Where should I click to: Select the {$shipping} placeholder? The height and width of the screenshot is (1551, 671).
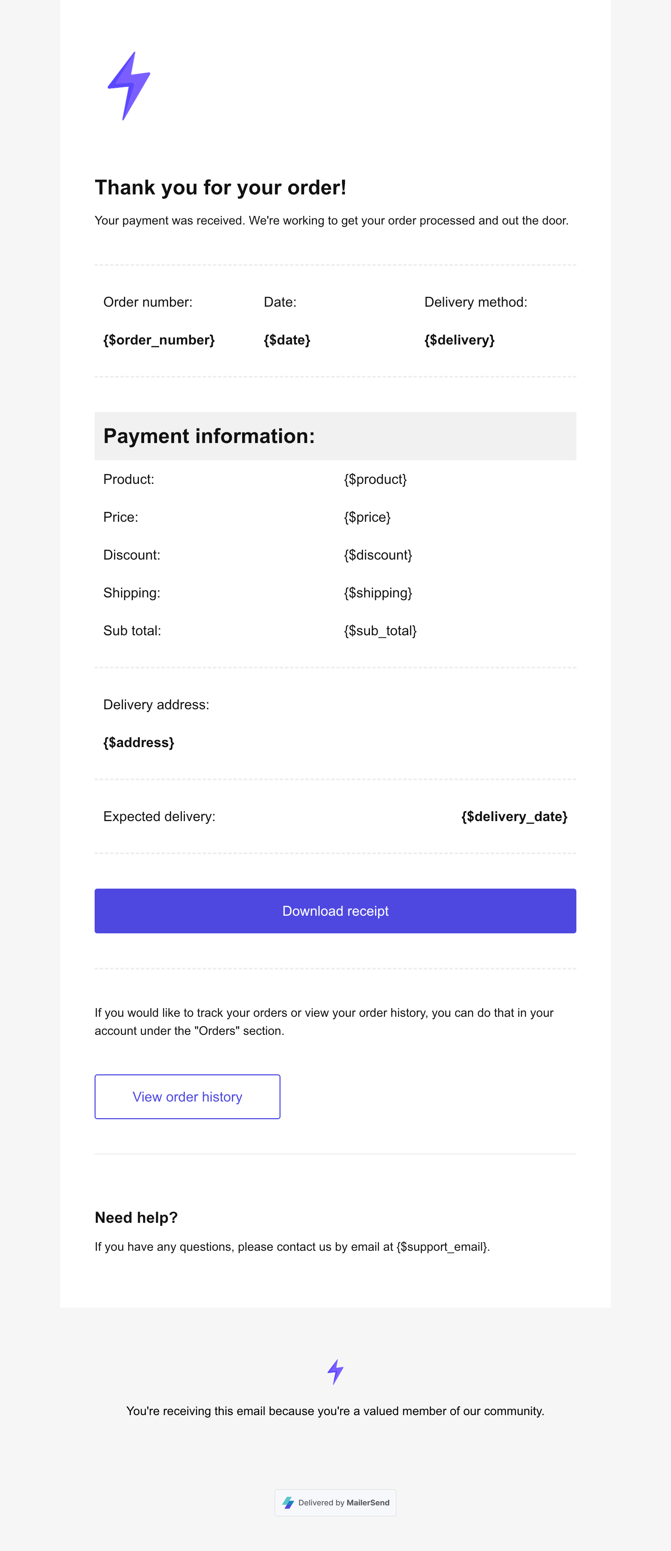click(x=378, y=593)
